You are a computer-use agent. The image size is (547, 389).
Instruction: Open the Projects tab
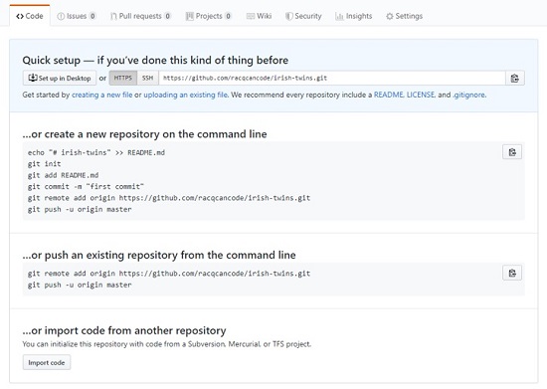[x=209, y=16]
